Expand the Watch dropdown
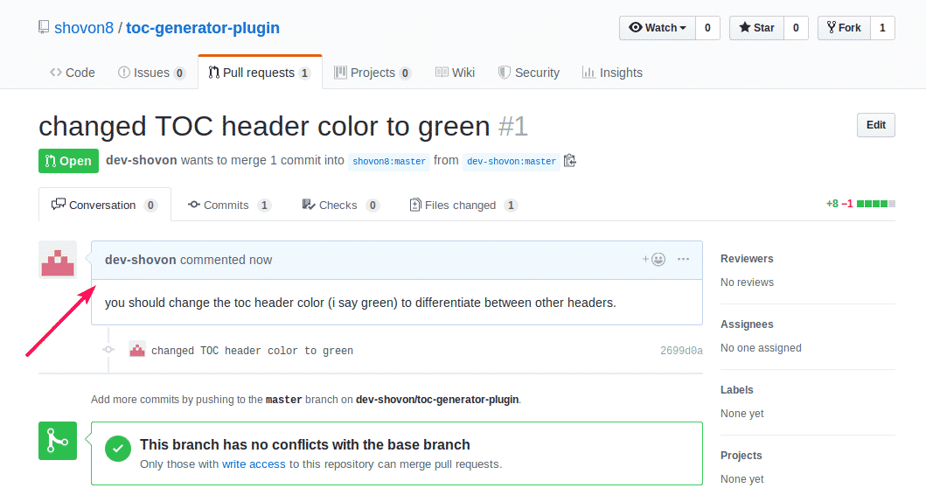The image size is (926, 495). [658, 28]
